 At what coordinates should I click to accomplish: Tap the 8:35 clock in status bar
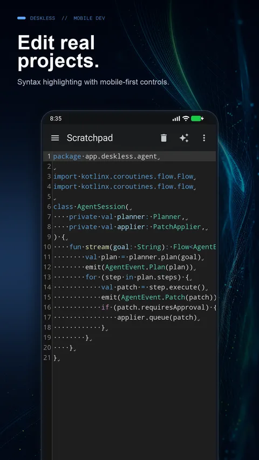point(56,119)
